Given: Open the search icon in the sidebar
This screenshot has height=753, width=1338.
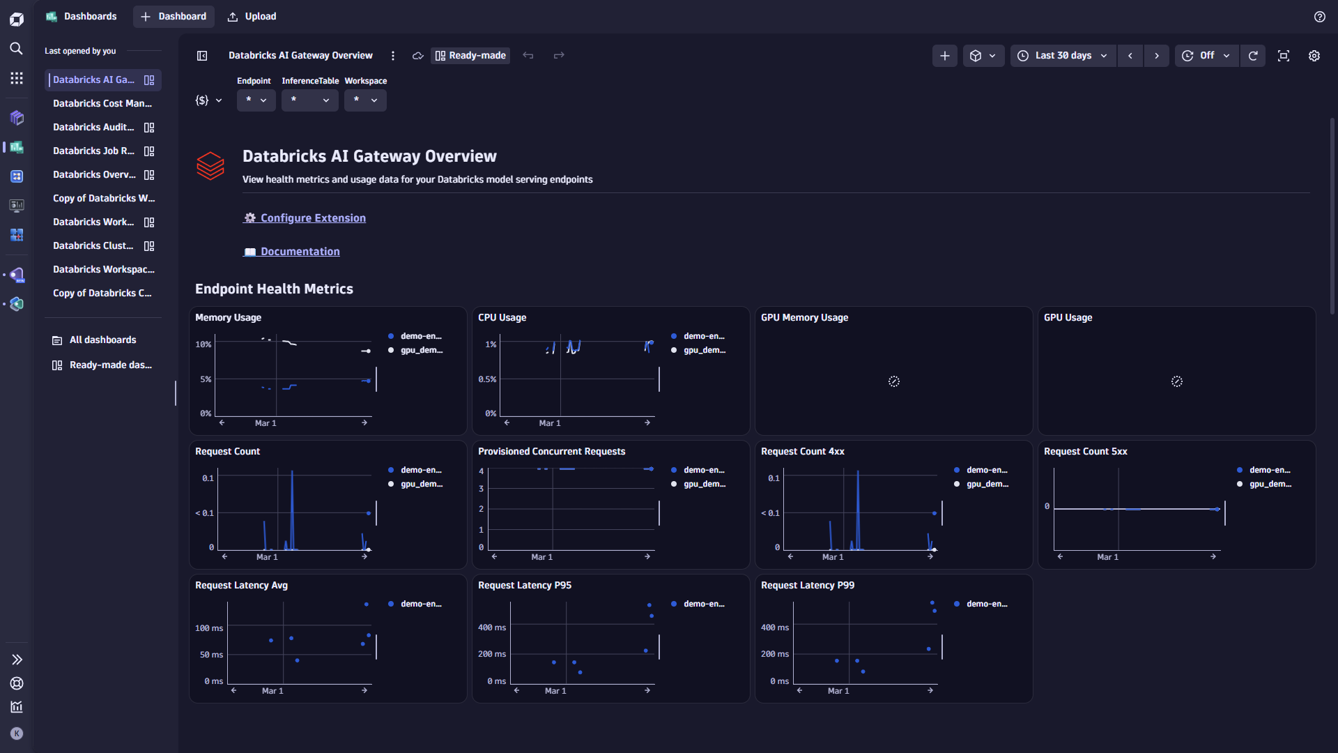Looking at the screenshot, I should click(x=16, y=49).
